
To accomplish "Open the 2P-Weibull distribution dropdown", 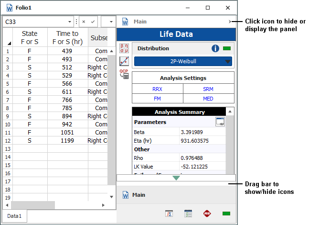I will (183, 61).
